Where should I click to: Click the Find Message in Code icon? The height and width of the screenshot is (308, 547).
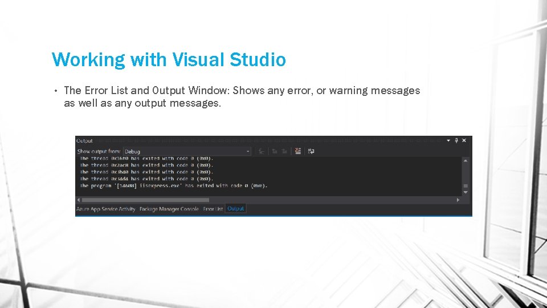click(261, 151)
